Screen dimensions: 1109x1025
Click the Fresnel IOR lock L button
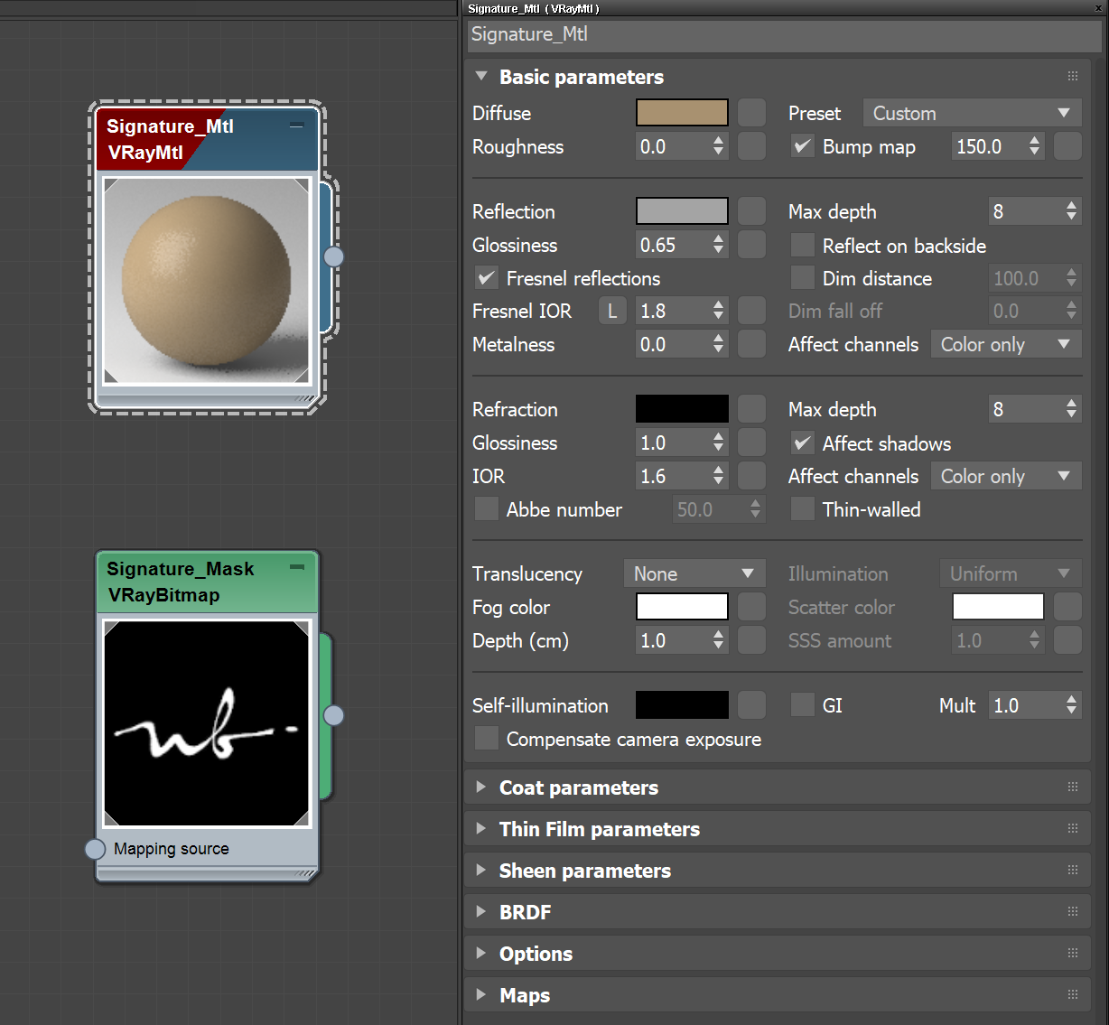click(612, 312)
